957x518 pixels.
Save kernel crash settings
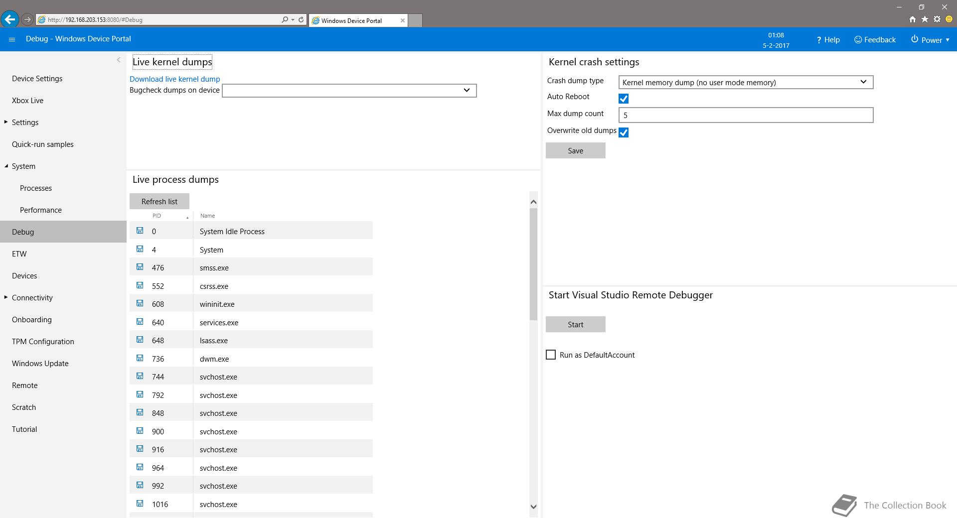[x=576, y=150]
